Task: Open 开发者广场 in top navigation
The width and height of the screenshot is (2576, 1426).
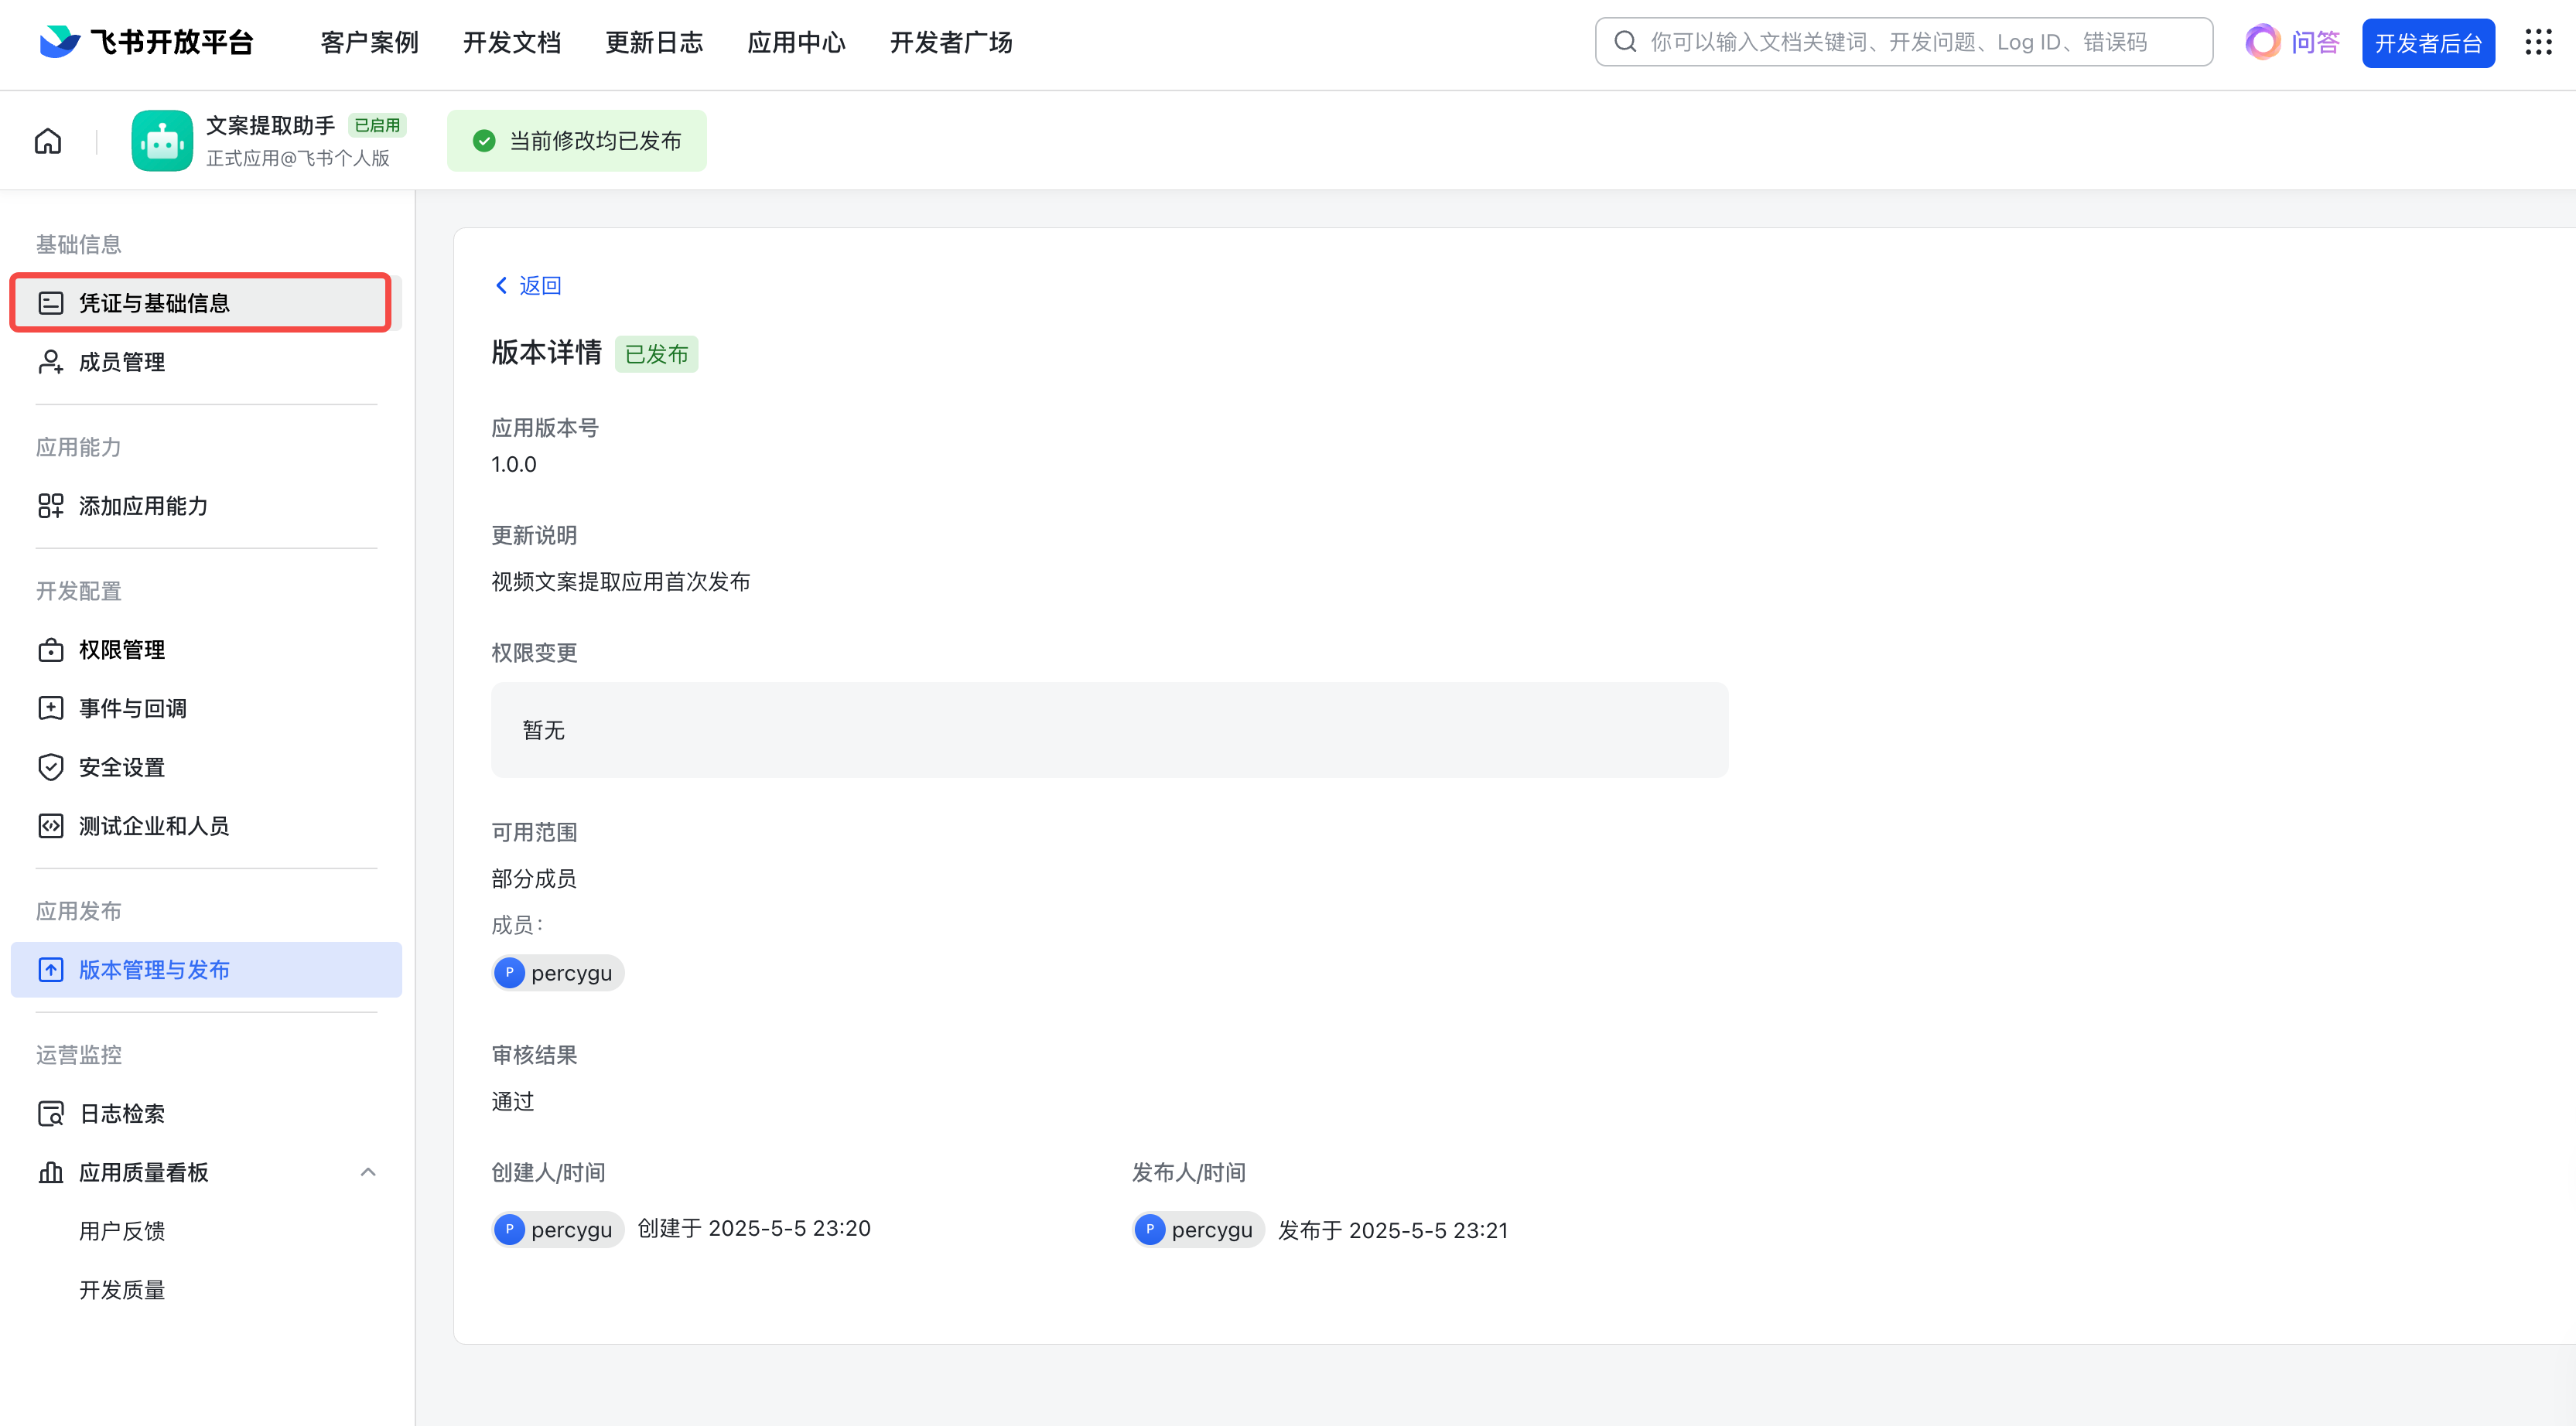Action: (x=952, y=42)
